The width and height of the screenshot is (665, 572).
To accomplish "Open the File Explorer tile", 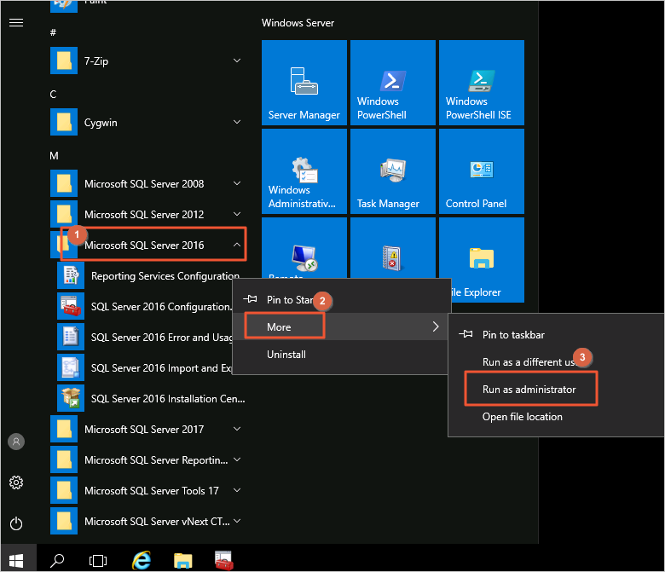I will [x=482, y=259].
